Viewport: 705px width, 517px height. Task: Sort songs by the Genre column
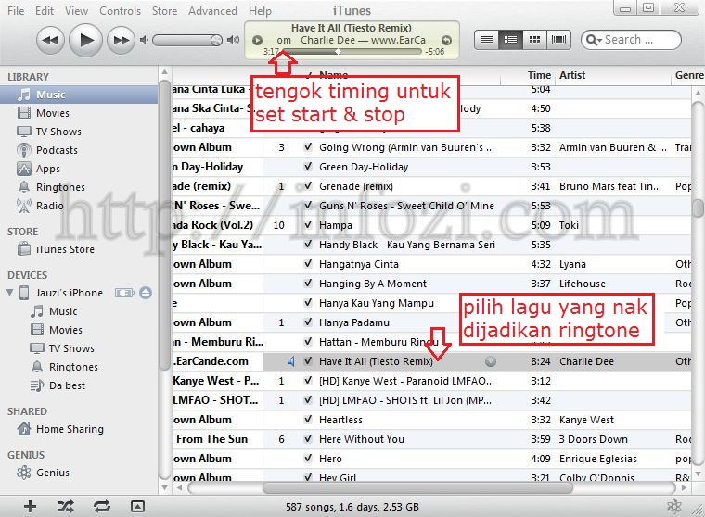[x=688, y=75]
